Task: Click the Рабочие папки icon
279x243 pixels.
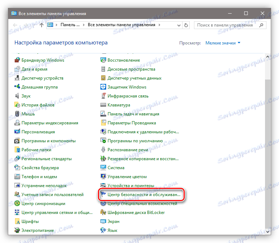Action: pos(17,150)
